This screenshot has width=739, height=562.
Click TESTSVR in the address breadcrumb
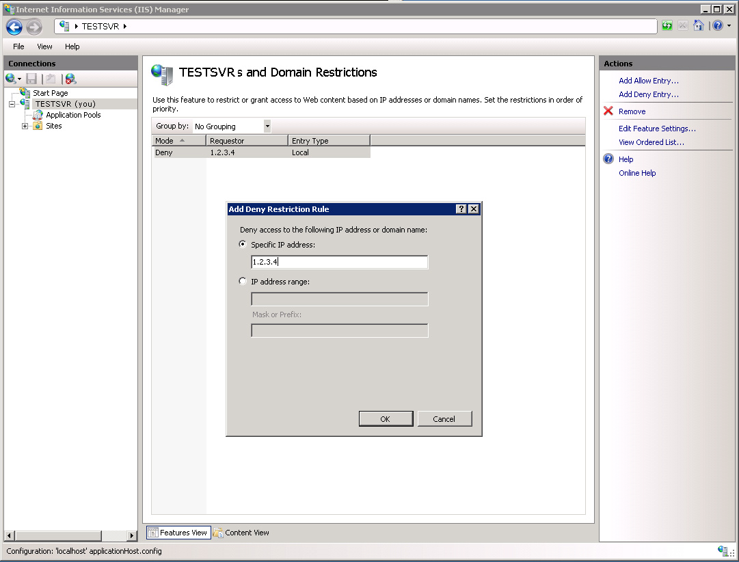100,27
